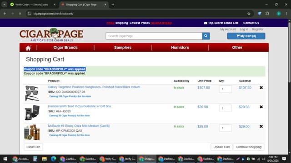This screenshot has width=291, height=163.
Task: Click FREE shipping link in top banner
Action: tap(110, 23)
